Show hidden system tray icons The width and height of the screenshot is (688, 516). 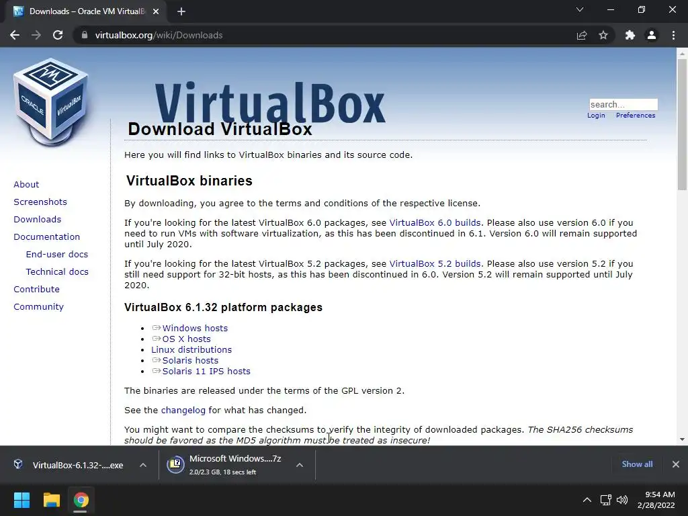click(x=587, y=500)
